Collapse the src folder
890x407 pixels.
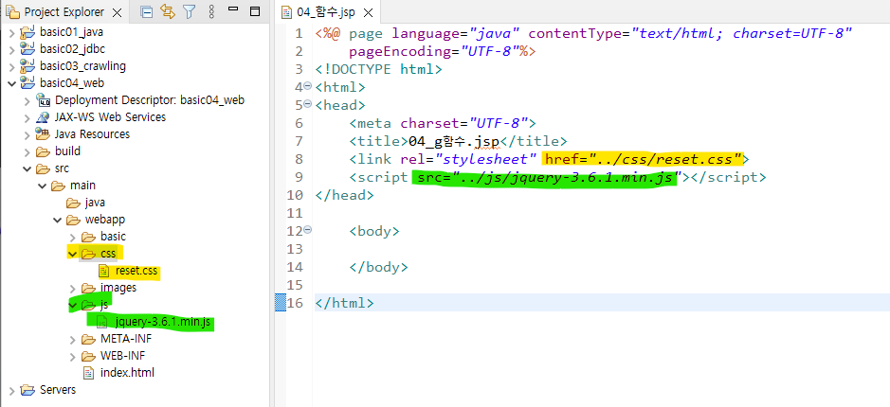(x=27, y=168)
